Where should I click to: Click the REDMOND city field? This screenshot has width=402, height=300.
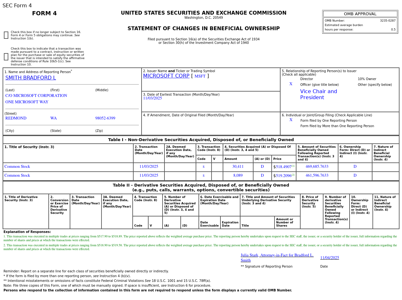tap(16, 119)
